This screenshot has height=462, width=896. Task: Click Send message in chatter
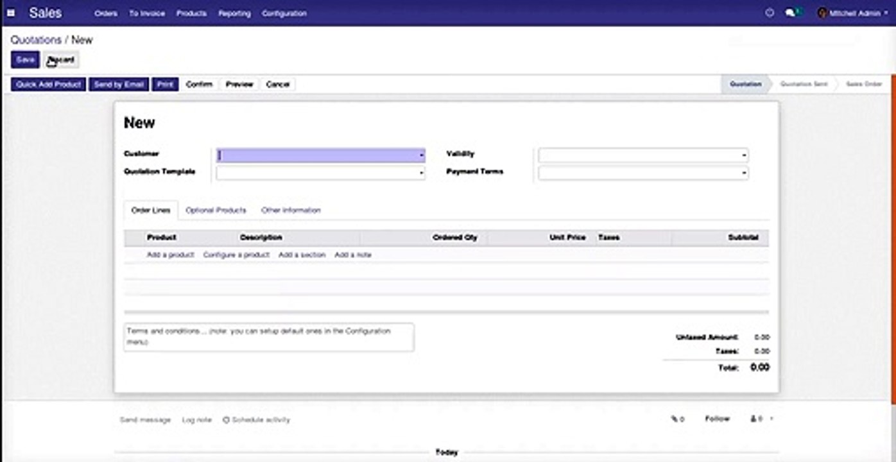click(x=145, y=420)
